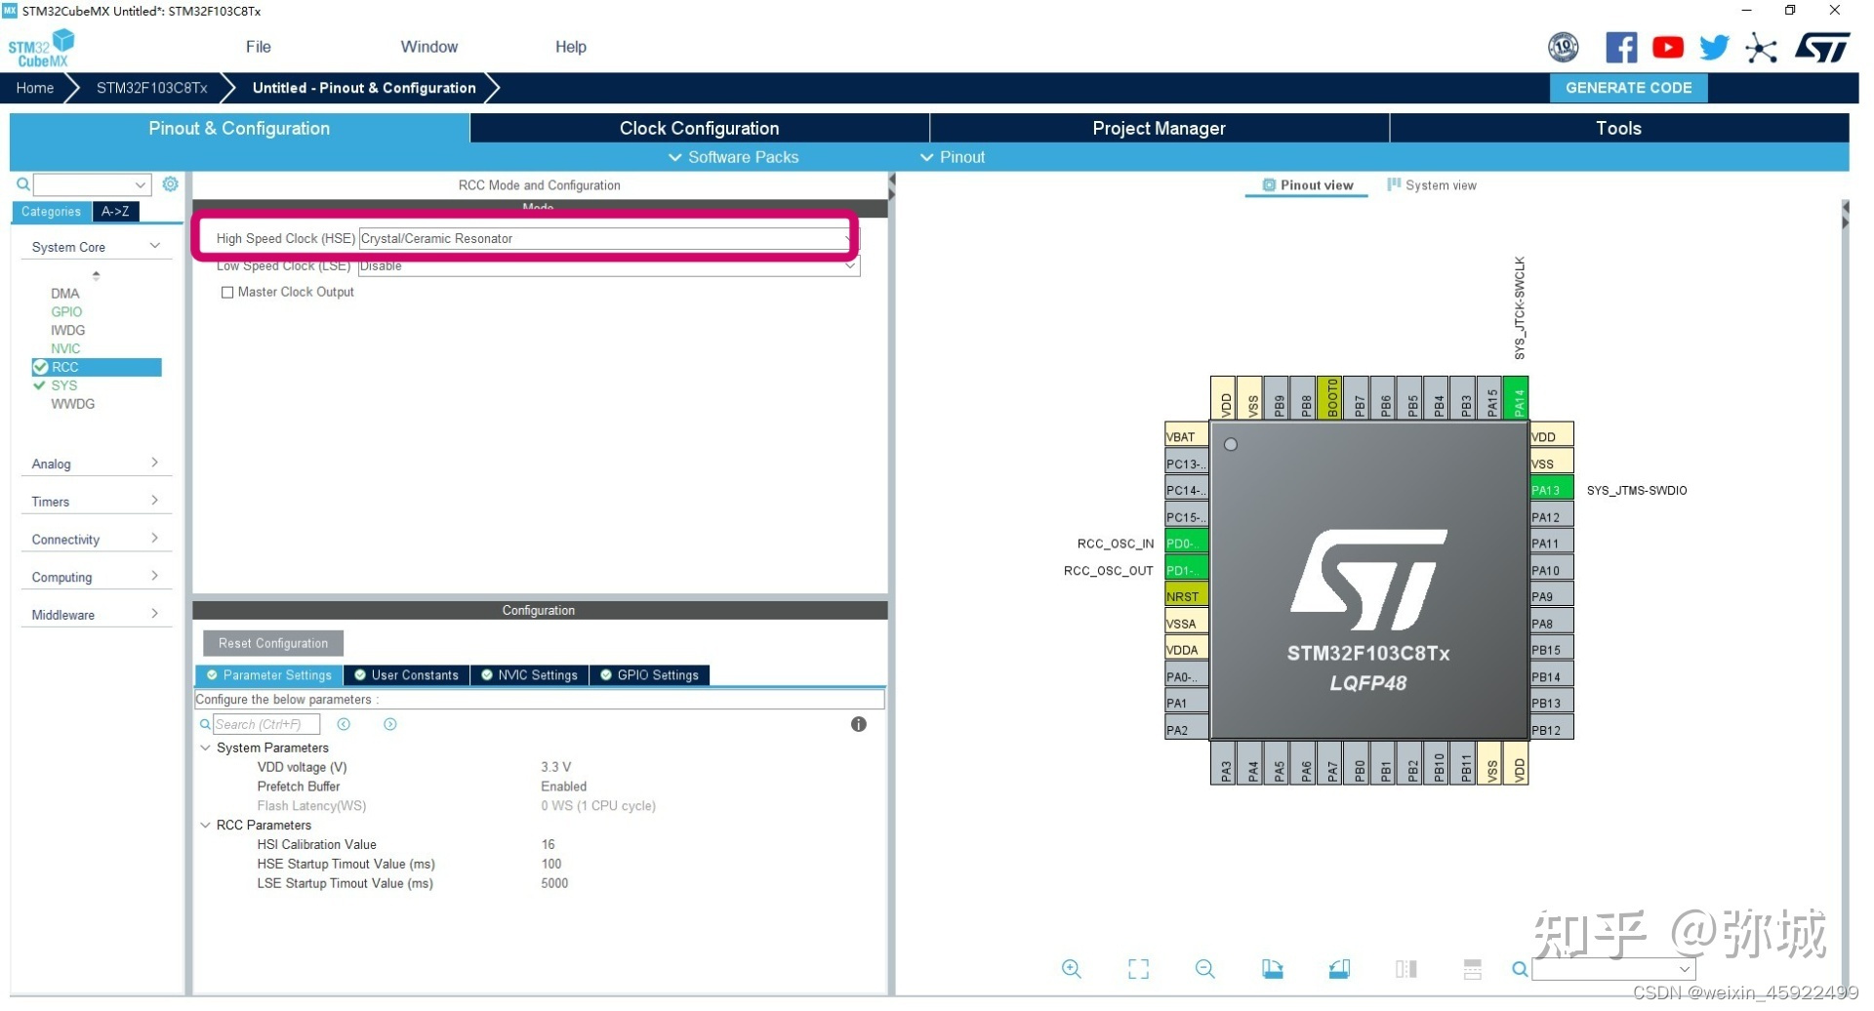Open the Pinout dropdown menu
1874x1011 pixels.
pos(953,157)
